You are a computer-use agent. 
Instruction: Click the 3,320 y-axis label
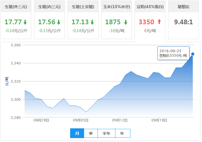coord(16,81)
